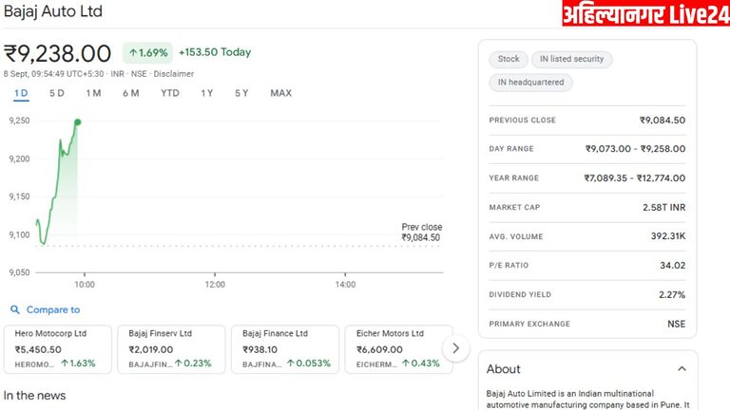Switch to the 5 D chart tab
The image size is (730, 410).
tap(57, 93)
